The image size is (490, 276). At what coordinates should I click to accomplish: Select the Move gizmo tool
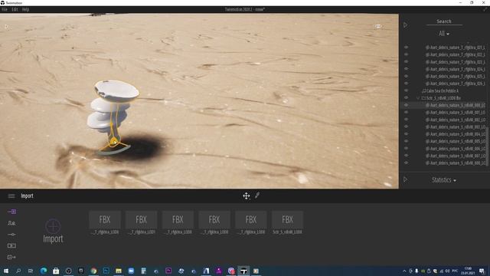point(247,196)
